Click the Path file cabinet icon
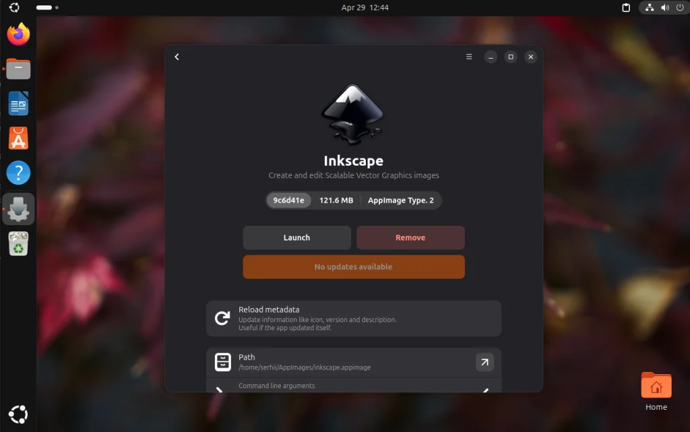The width and height of the screenshot is (690, 432). pos(222,362)
